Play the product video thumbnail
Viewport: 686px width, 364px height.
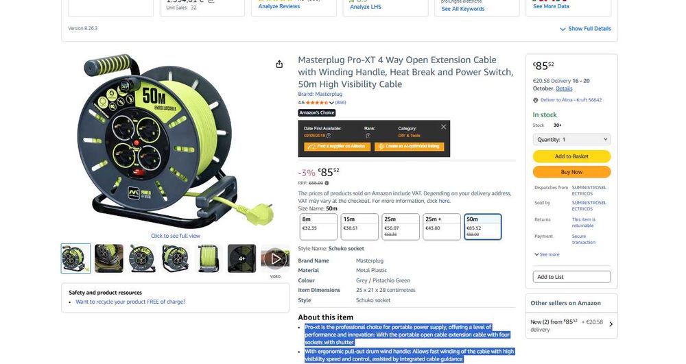tap(275, 258)
